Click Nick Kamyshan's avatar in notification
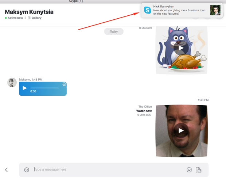Screen dimensions: 226x179 [215, 10]
